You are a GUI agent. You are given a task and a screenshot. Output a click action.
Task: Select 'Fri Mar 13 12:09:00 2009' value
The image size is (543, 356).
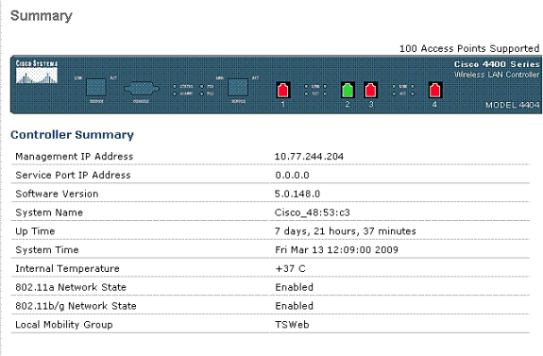point(336,250)
